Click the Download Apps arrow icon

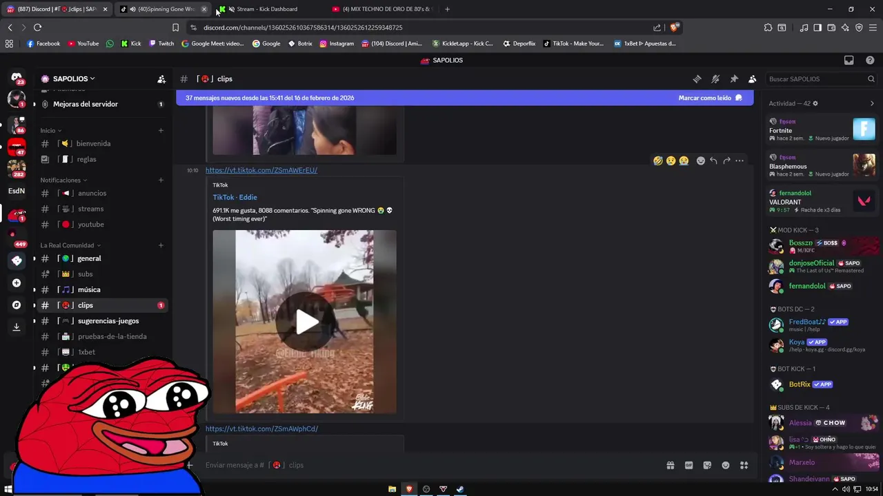pyautogui.click(x=17, y=327)
